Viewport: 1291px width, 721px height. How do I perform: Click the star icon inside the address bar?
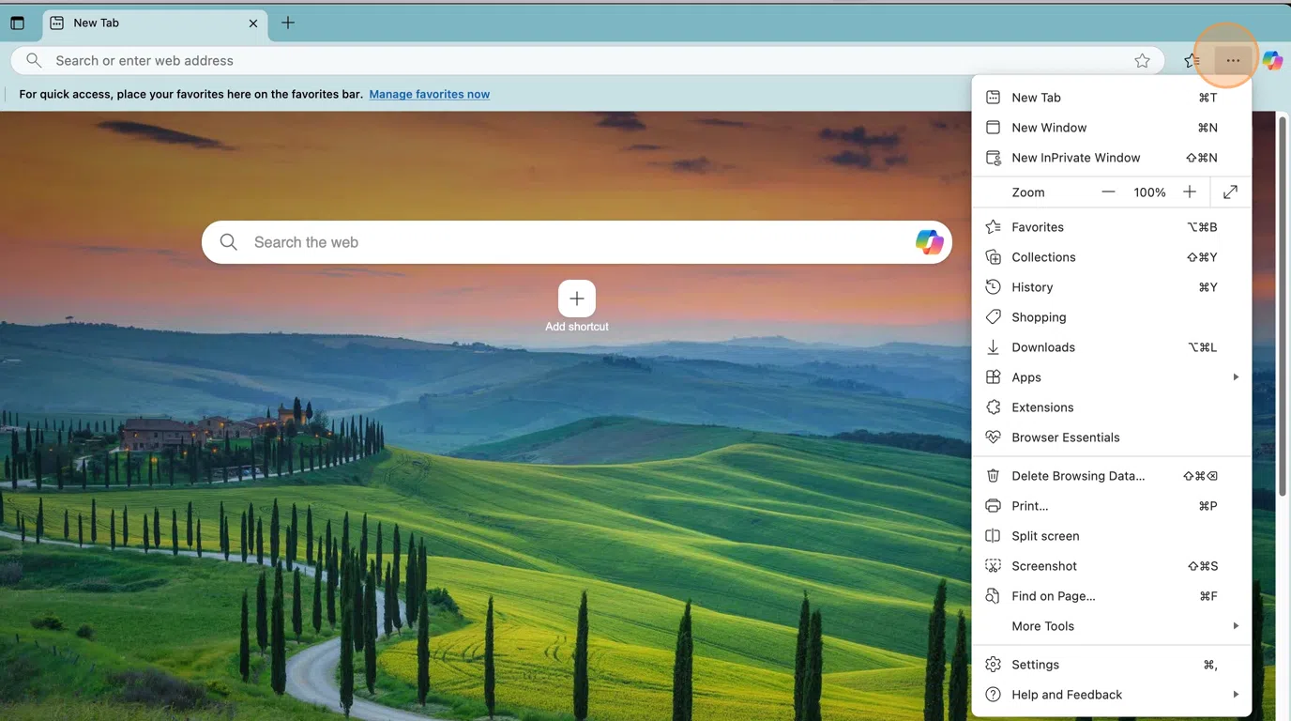(1142, 61)
